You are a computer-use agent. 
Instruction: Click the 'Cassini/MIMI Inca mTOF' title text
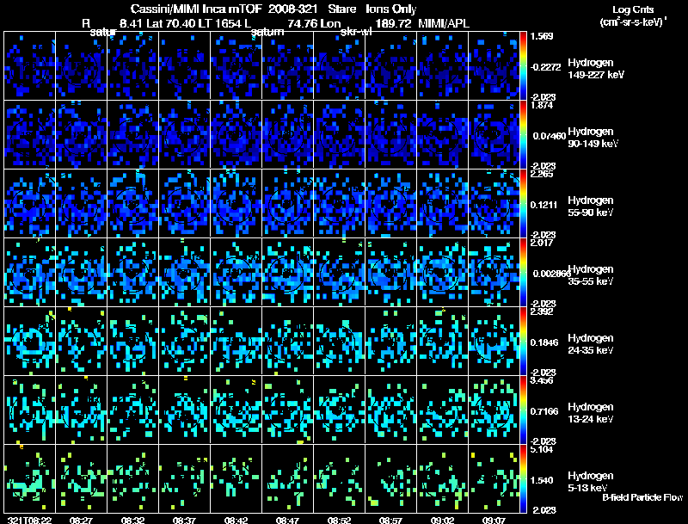pyautogui.click(x=196, y=9)
